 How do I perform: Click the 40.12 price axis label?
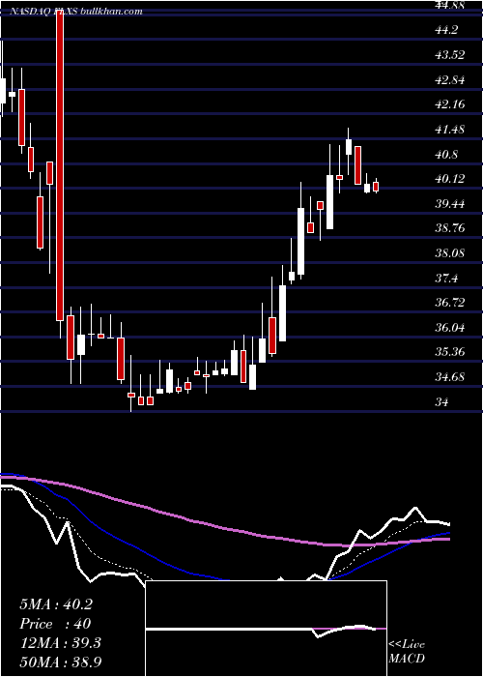click(x=452, y=178)
